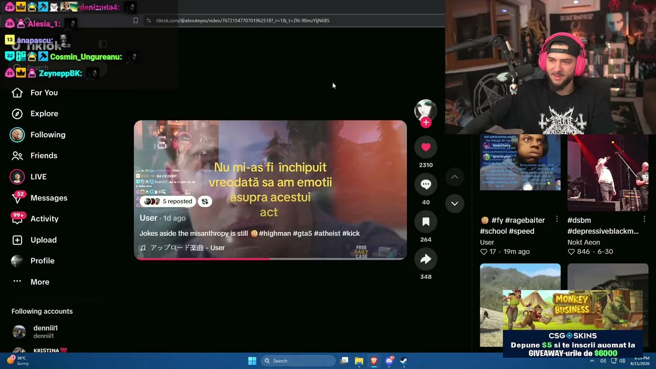Open the #gta5 hashtag

tap(302, 234)
